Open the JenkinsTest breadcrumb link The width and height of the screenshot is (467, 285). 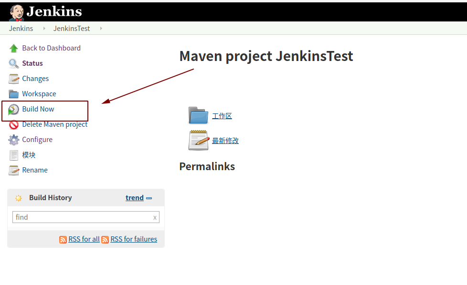pos(72,28)
